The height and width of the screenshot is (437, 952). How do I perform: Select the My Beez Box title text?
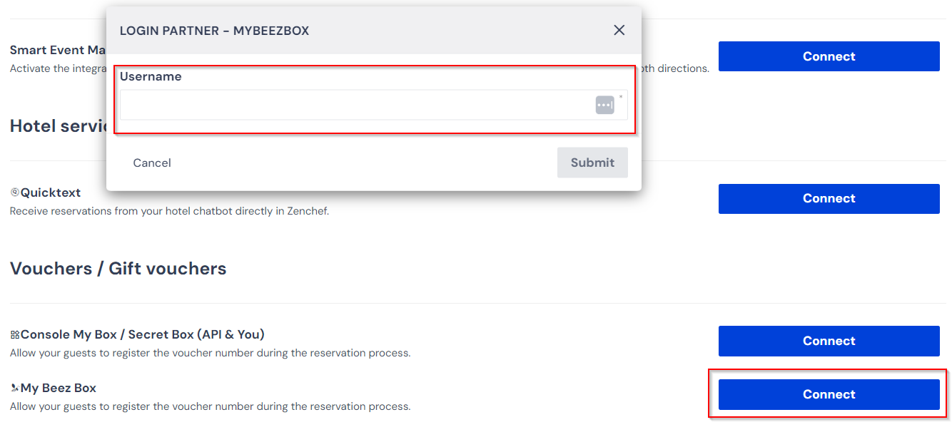[59, 388]
